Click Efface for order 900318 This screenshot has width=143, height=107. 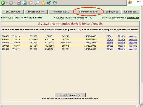(x=110, y=46)
